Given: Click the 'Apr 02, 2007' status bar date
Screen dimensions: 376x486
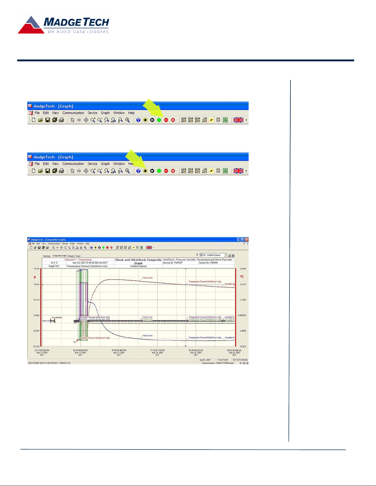Looking at the screenshot, I should click(205, 360).
